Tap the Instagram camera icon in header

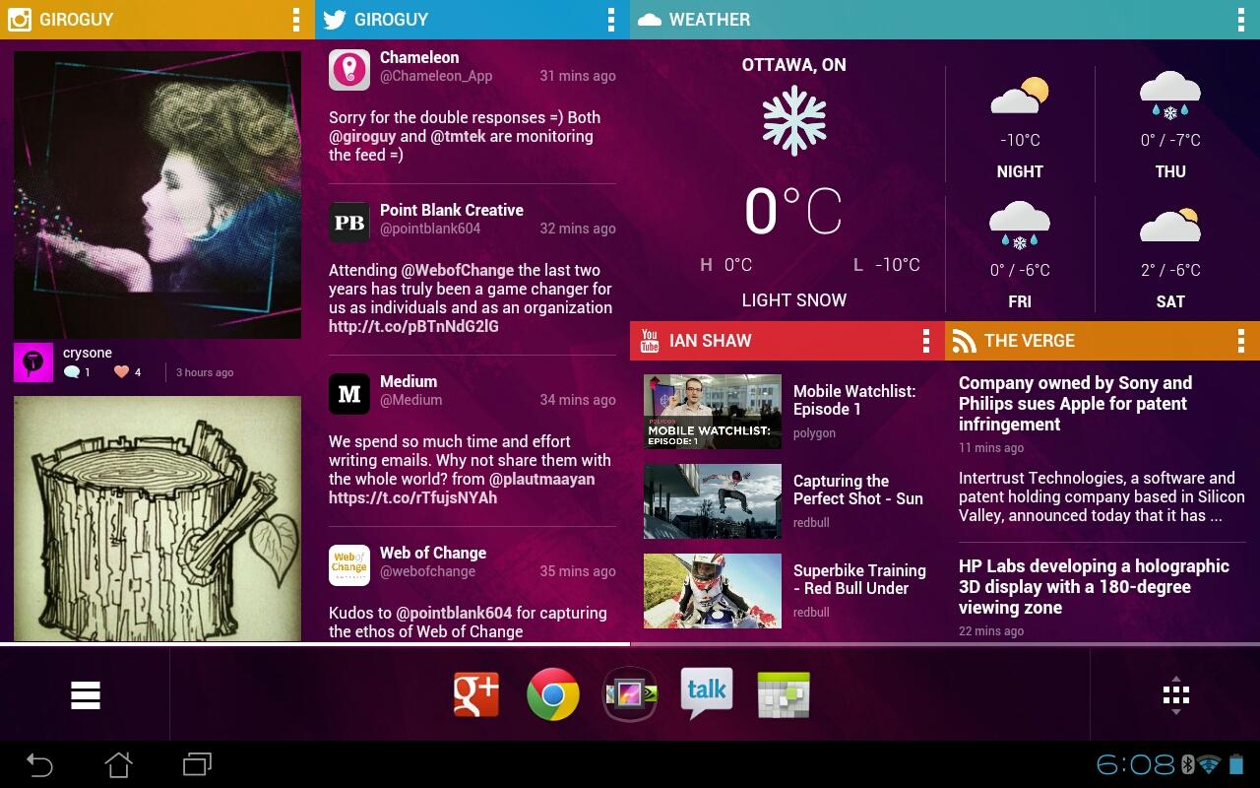pos(19,19)
